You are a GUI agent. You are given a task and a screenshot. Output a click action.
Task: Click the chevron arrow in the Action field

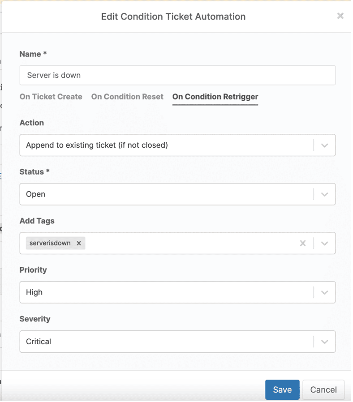[x=325, y=145]
